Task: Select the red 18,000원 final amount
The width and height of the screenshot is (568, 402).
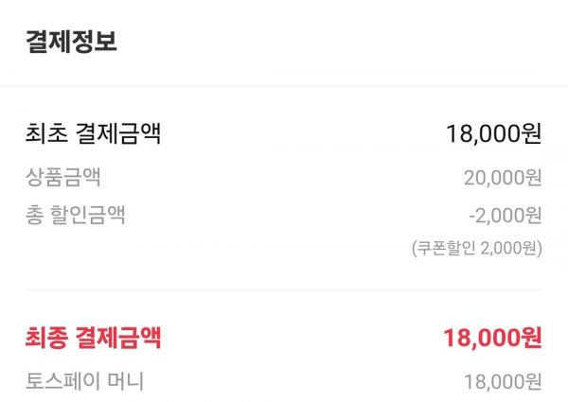Action: (493, 338)
